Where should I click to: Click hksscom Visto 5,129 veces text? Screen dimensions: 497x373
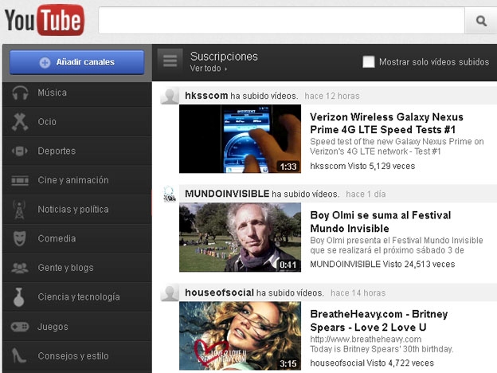pos(362,167)
